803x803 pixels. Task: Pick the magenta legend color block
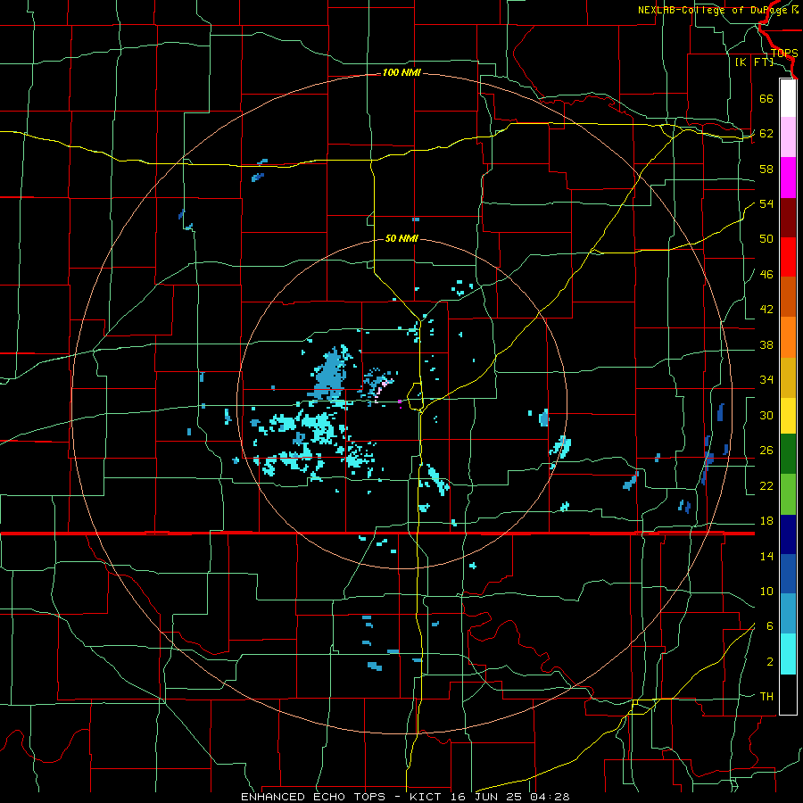788,178
